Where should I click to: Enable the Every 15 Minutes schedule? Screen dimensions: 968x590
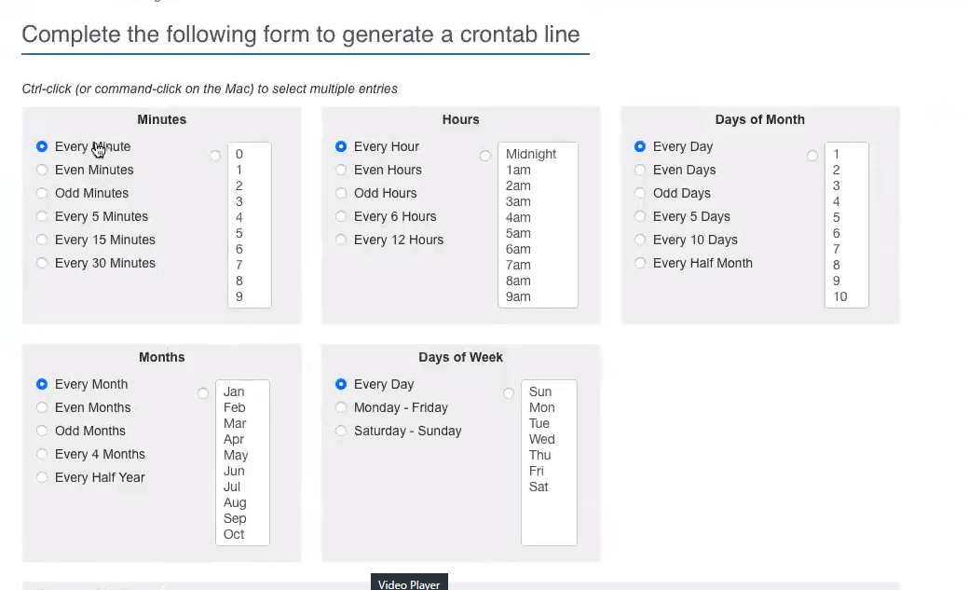pos(42,240)
